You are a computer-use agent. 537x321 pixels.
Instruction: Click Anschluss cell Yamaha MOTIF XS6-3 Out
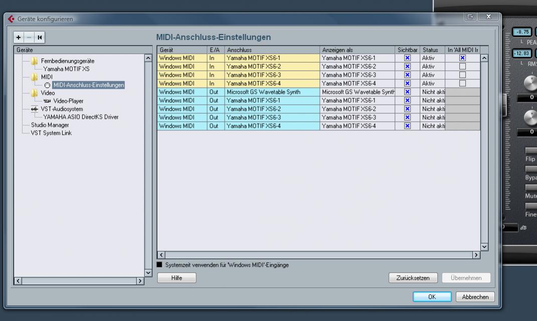(x=272, y=117)
